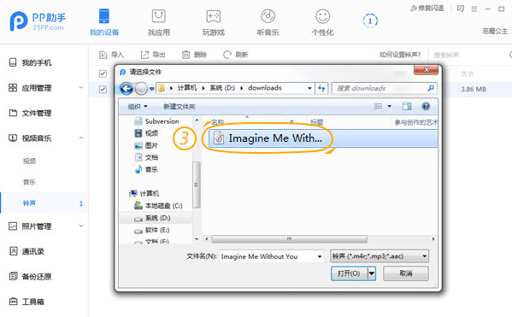Image resolution: width=512 pixels, height=317 pixels.
Task: Open the address bar history dropdown
Action: [x=309, y=88]
